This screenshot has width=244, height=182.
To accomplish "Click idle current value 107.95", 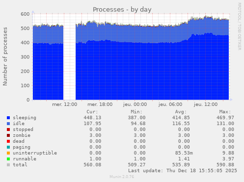I will click(92, 124).
